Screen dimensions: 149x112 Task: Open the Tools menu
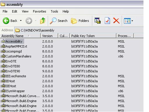click(x=54, y=11)
